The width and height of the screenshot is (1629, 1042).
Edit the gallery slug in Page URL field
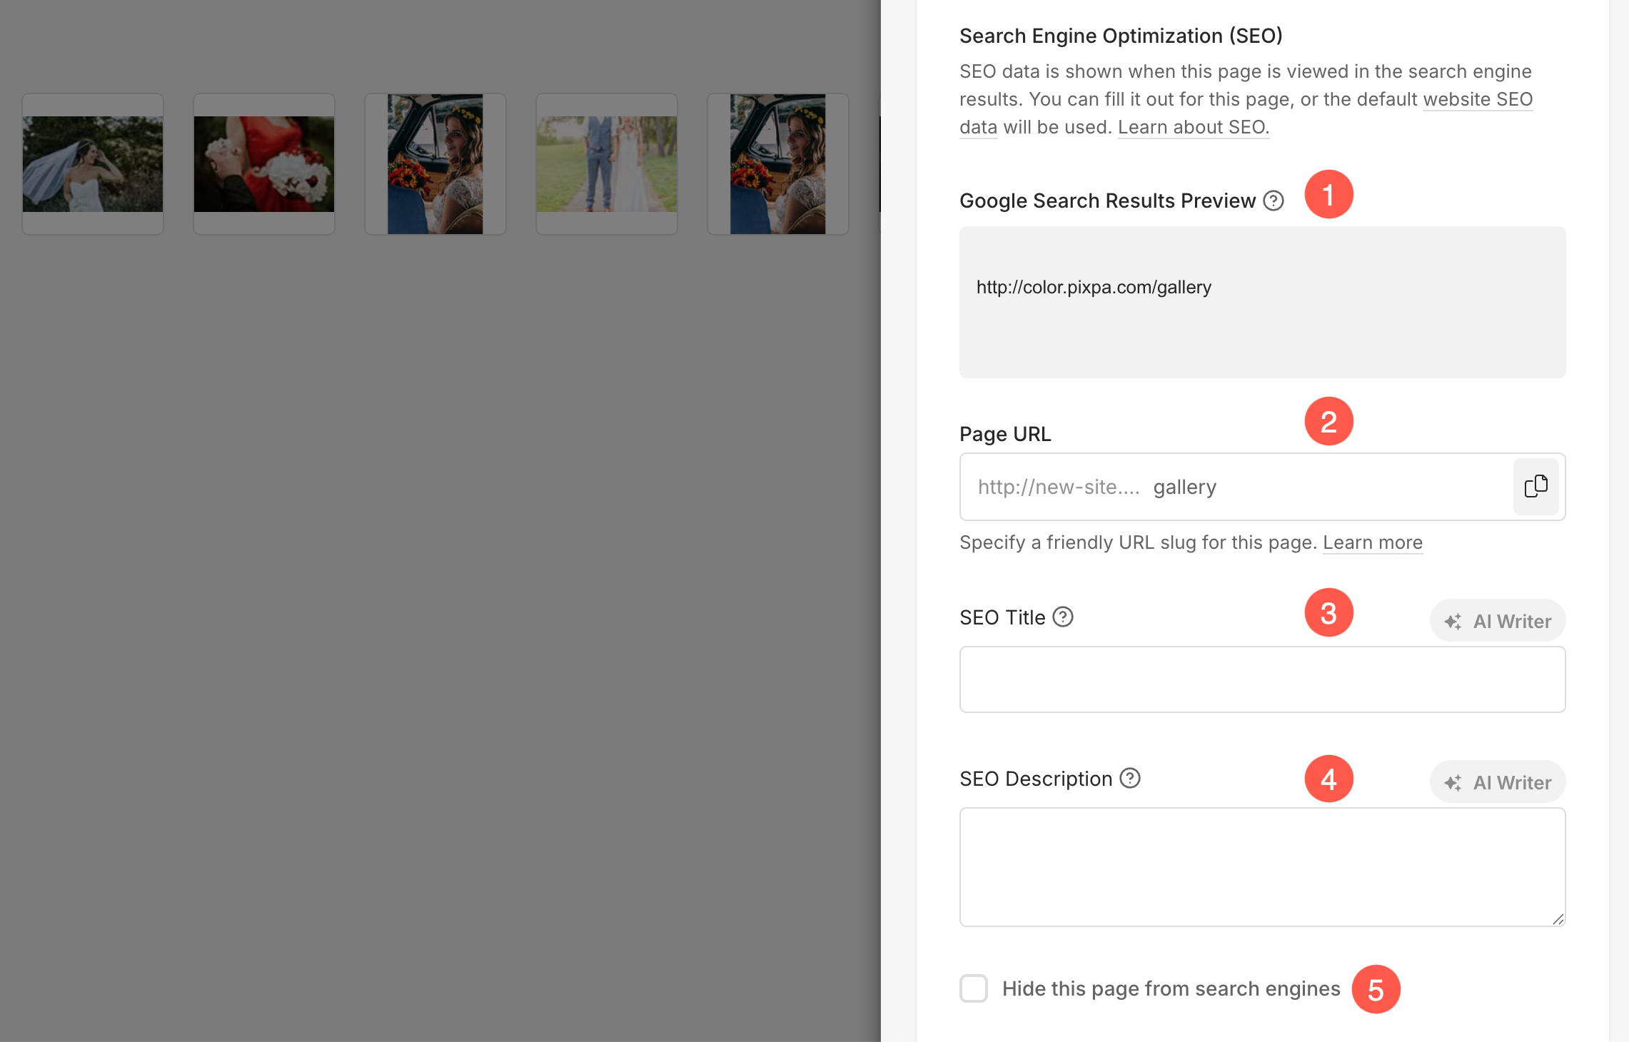coord(1185,487)
